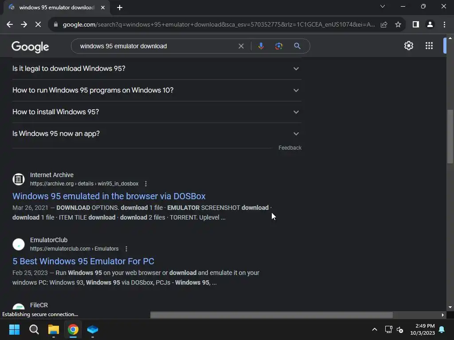Submit search with magnifier icon
Image resolution: width=454 pixels, height=340 pixels.
[297, 46]
